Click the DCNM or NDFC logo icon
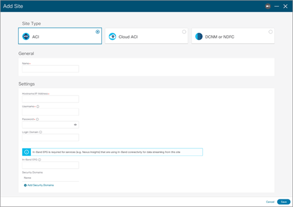Image resolution: width=293 pixels, height=207 pixels. (199, 36)
